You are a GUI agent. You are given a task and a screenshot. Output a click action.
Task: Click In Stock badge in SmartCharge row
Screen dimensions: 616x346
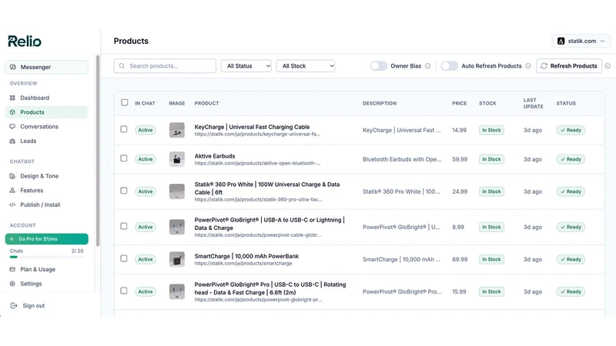point(491,259)
